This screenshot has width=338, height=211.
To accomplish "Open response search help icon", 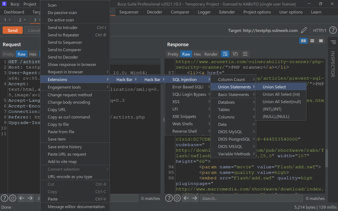I will (169, 198).
